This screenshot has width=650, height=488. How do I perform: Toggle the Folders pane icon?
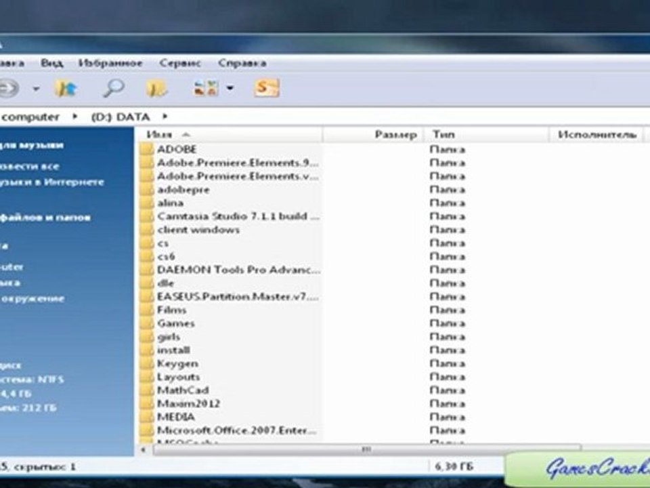coord(156,88)
